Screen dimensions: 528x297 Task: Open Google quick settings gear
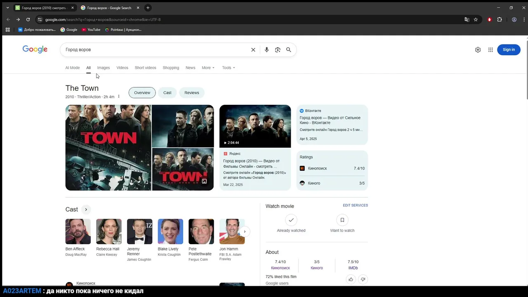tap(478, 49)
